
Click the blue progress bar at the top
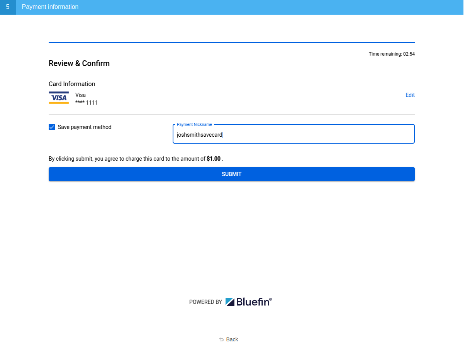(231, 42)
